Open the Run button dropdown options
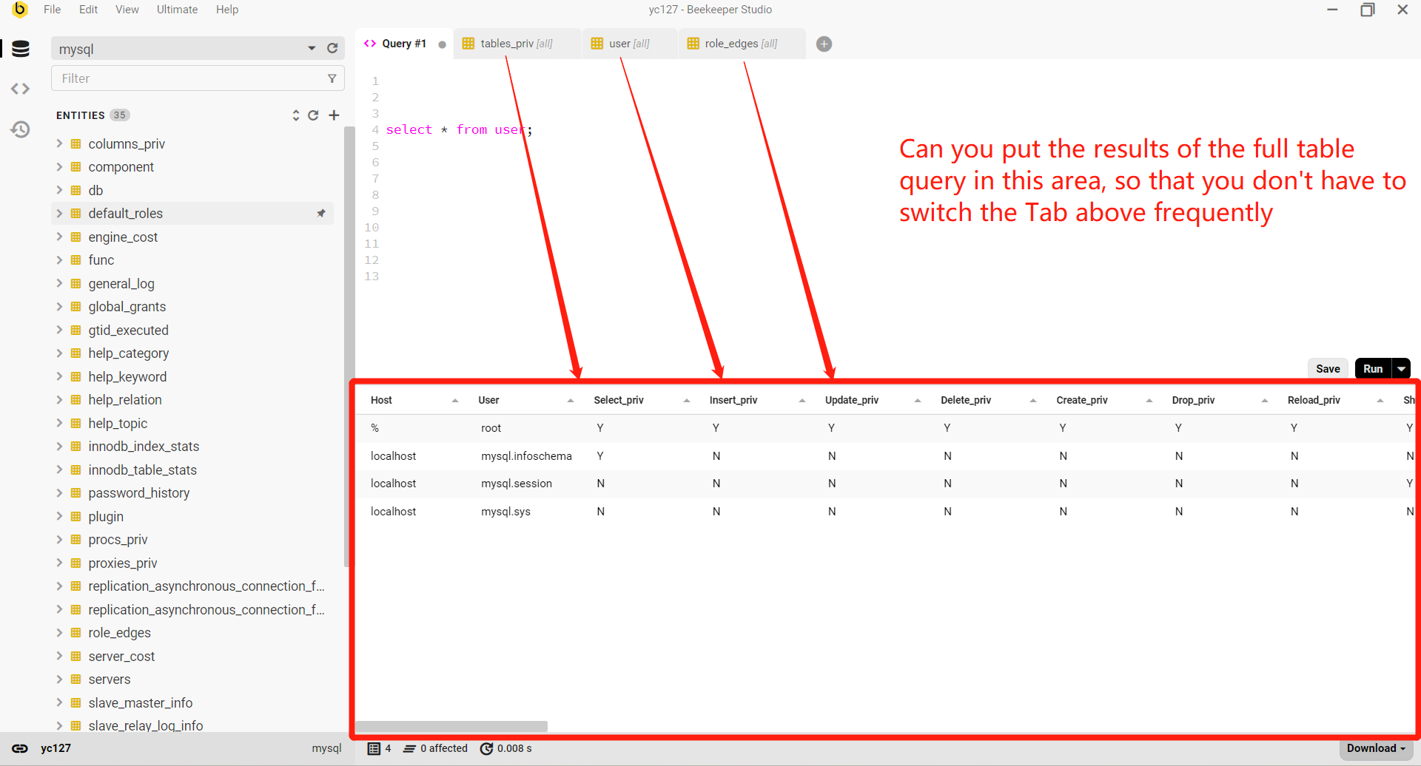This screenshot has height=766, width=1421. [1402, 368]
